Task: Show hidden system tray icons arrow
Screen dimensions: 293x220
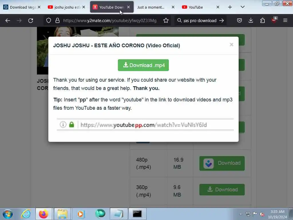Action: (x=241, y=214)
